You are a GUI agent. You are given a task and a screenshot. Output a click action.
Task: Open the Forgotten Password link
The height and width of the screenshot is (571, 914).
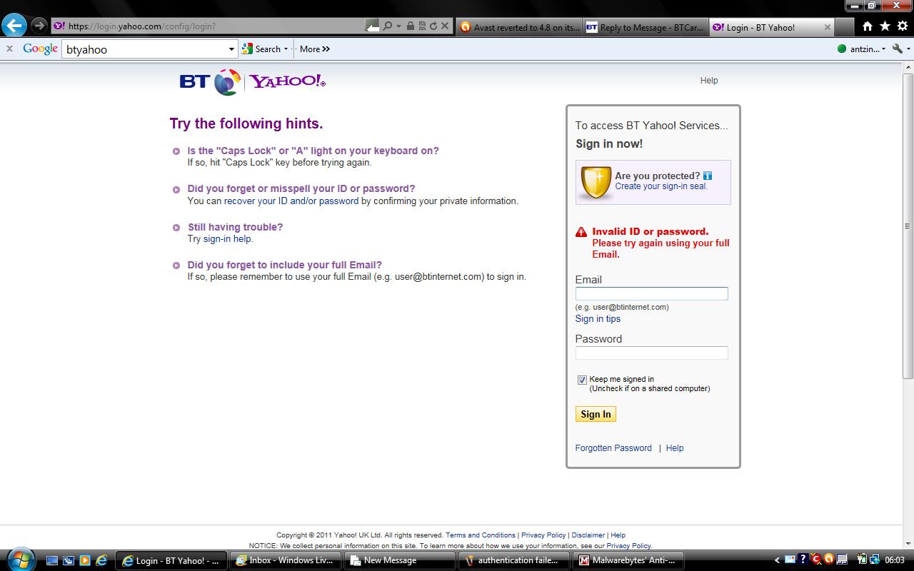pos(613,448)
